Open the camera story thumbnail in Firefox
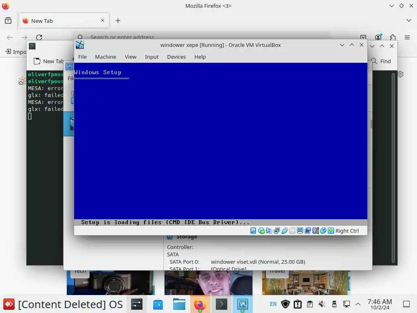 (111, 283)
